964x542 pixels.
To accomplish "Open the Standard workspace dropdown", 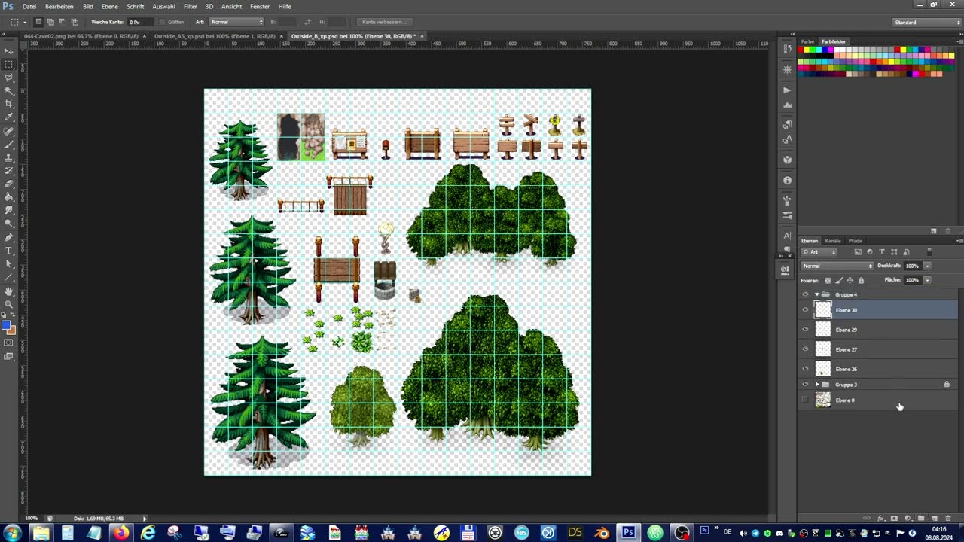I will click(x=926, y=23).
